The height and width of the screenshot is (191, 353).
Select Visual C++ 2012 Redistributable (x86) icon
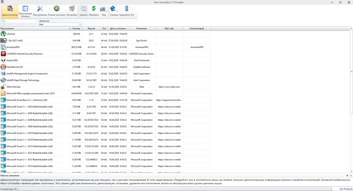[x=3, y=153]
